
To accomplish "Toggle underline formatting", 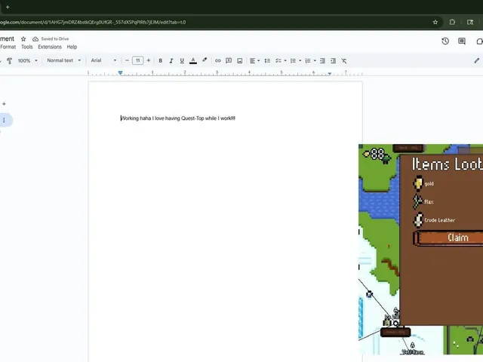I will tap(182, 60).
